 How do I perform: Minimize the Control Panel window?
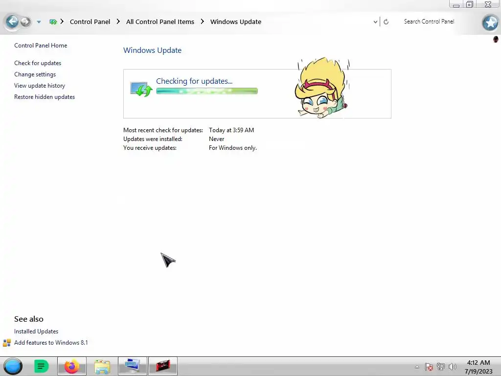[456, 4]
